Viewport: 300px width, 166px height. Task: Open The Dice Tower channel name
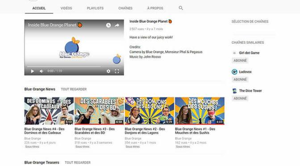click(x=250, y=91)
